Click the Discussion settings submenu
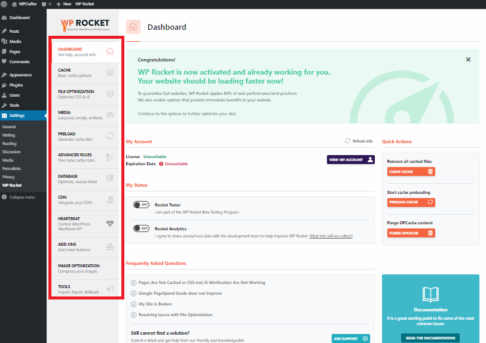 [x=11, y=152]
